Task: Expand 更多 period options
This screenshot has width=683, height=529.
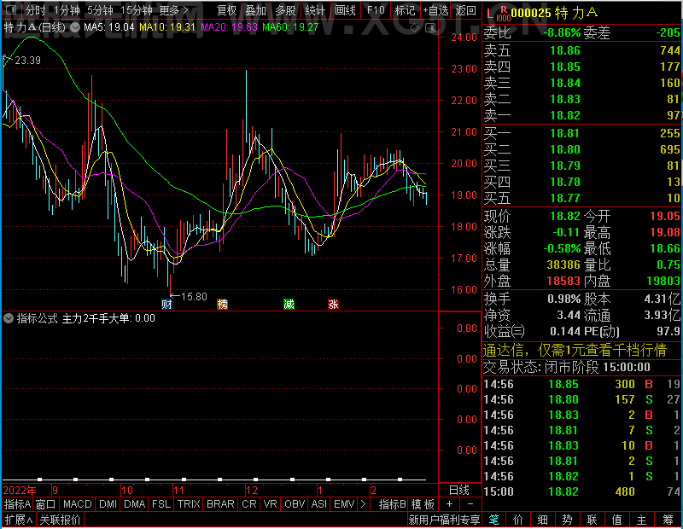Action: pos(174,10)
